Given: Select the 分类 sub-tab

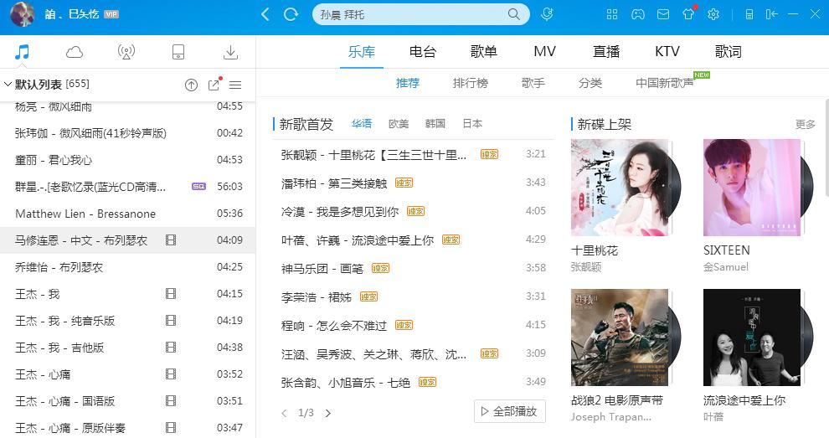Looking at the screenshot, I should [x=590, y=83].
